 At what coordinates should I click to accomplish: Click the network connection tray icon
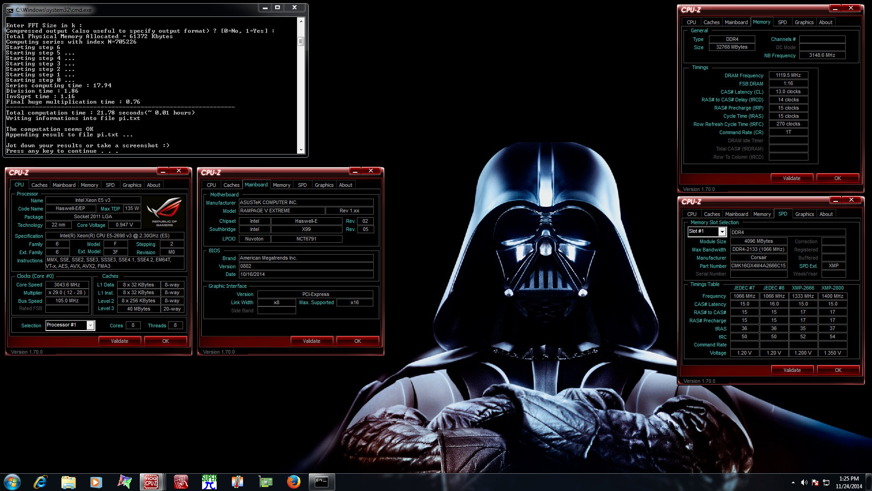click(x=826, y=482)
